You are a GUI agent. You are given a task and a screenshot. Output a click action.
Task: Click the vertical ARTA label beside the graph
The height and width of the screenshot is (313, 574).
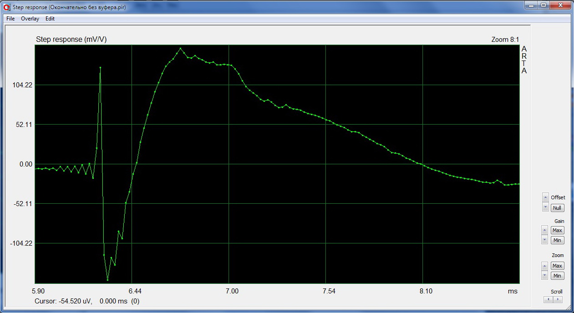tap(524, 60)
